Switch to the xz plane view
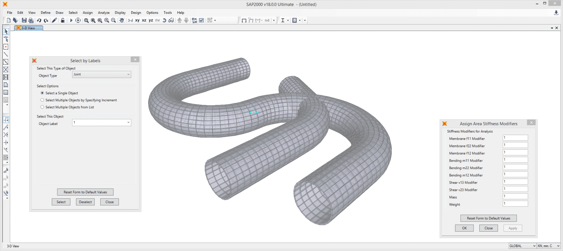Image resolution: width=563 pixels, height=251 pixels. [x=144, y=20]
